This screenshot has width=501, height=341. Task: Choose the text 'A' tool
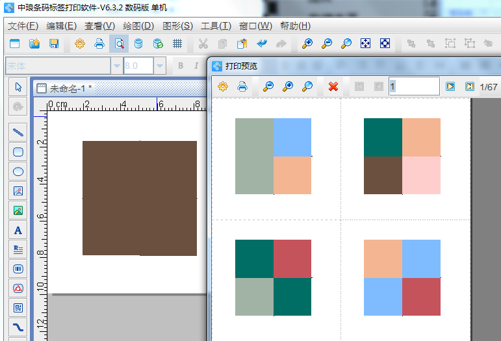(x=18, y=230)
